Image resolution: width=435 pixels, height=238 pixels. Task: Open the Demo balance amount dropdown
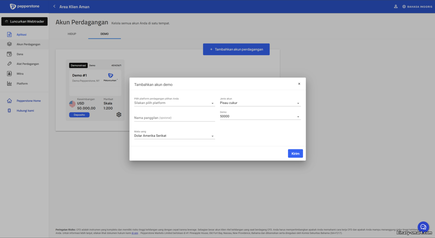(260, 116)
